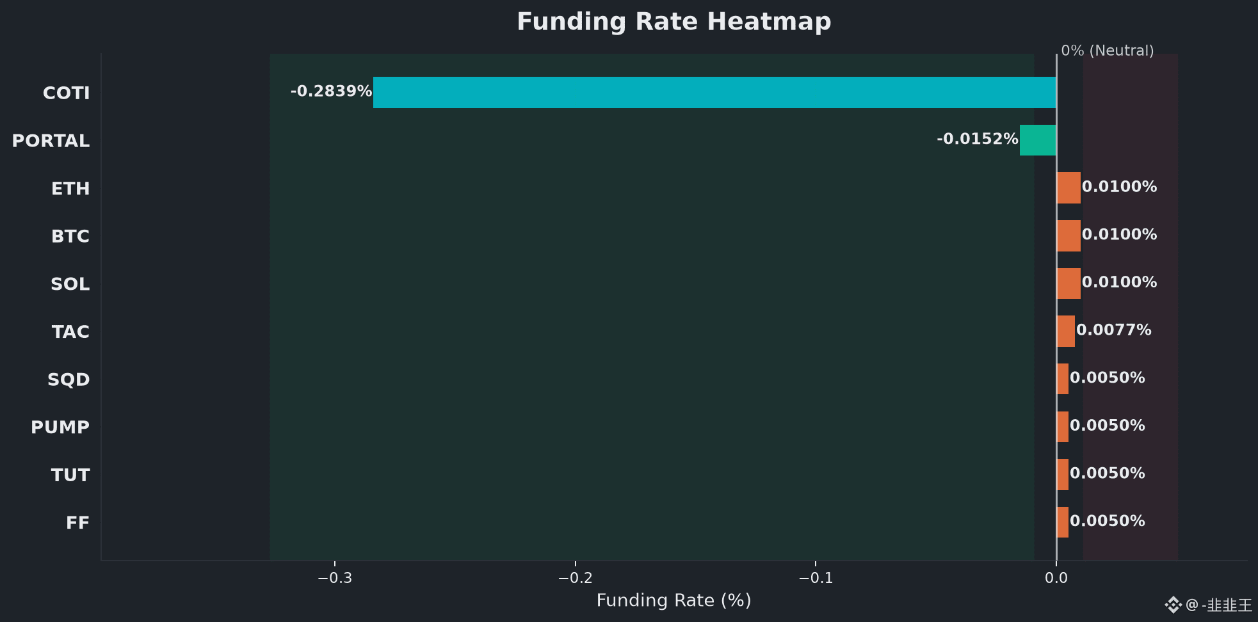Select the ETH orange bar

pos(1068,188)
